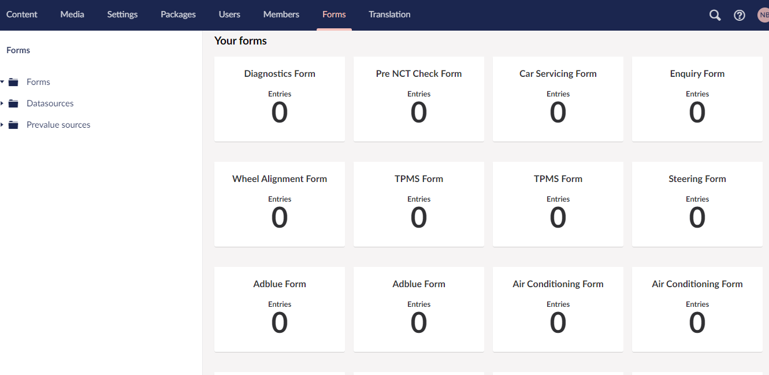Expand the Datasources tree node arrow
The height and width of the screenshot is (375, 769).
(2, 103)
